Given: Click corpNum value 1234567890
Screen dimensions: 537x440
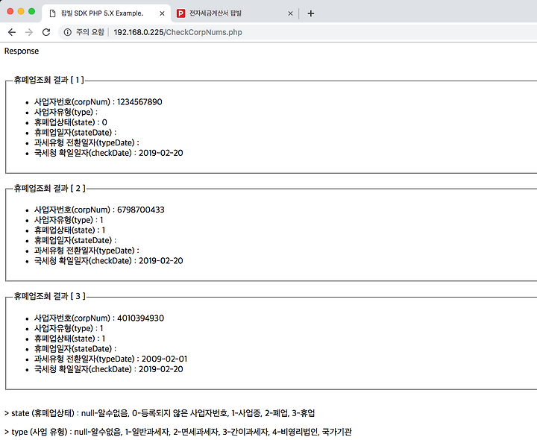Looking at the screenshot, I should coord(139,102).
